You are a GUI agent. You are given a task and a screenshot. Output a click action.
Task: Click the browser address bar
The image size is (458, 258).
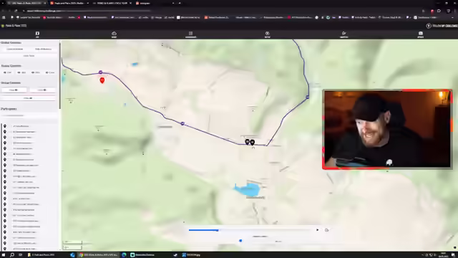87,11
